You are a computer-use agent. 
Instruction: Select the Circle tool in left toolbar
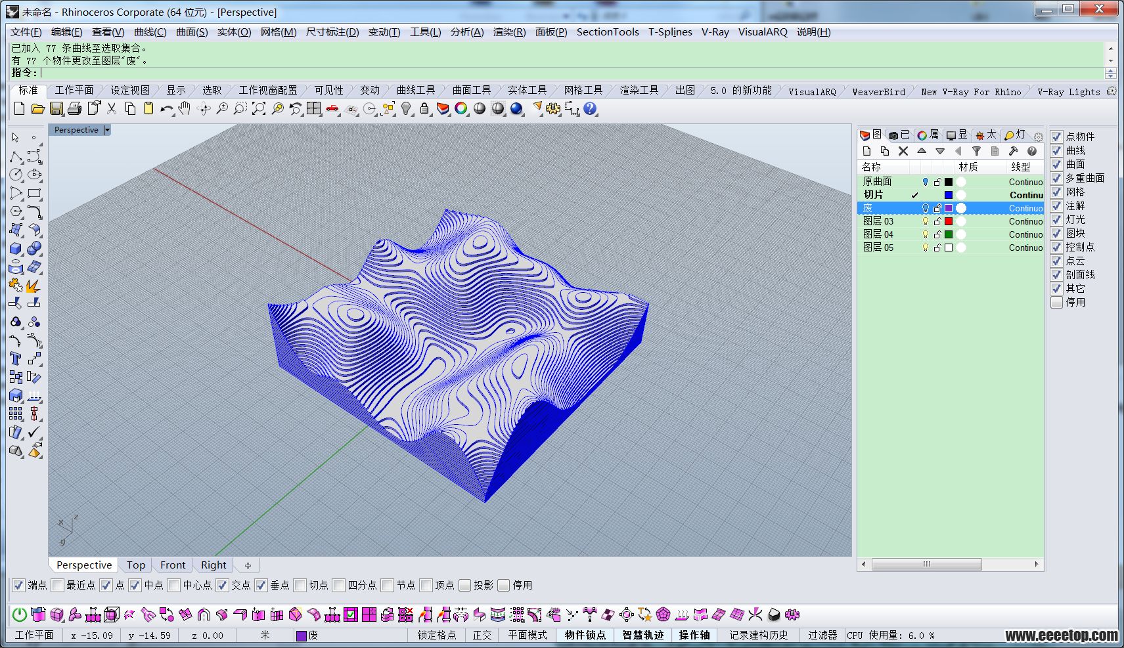tap(16, 175)
